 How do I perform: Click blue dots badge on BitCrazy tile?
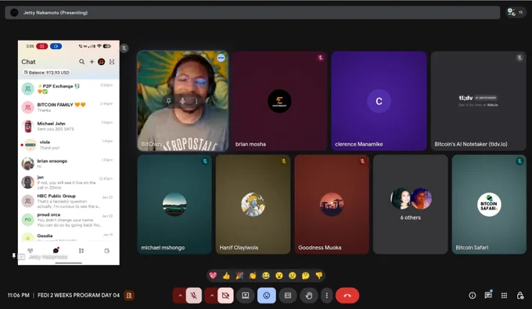click(221, 58)
